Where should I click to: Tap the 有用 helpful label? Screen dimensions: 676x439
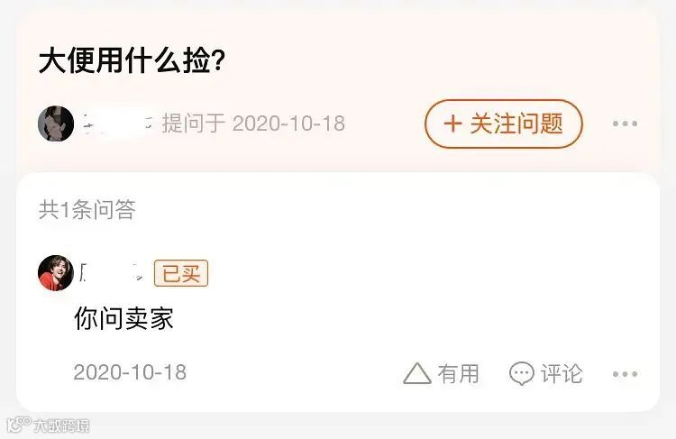[x=458, y=373]
